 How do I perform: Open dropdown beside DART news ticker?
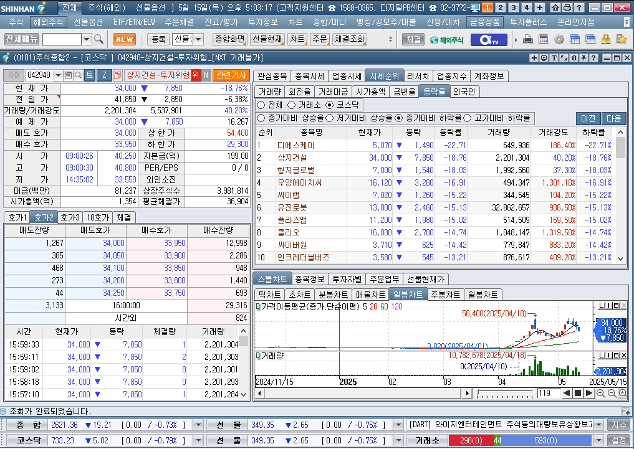pyautogui.click(x=599, y=425)
